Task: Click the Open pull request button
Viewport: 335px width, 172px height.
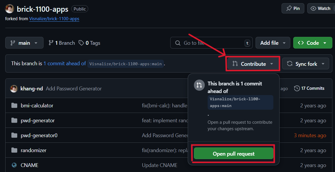Action: pyautogui.click(x=233, y=153)
